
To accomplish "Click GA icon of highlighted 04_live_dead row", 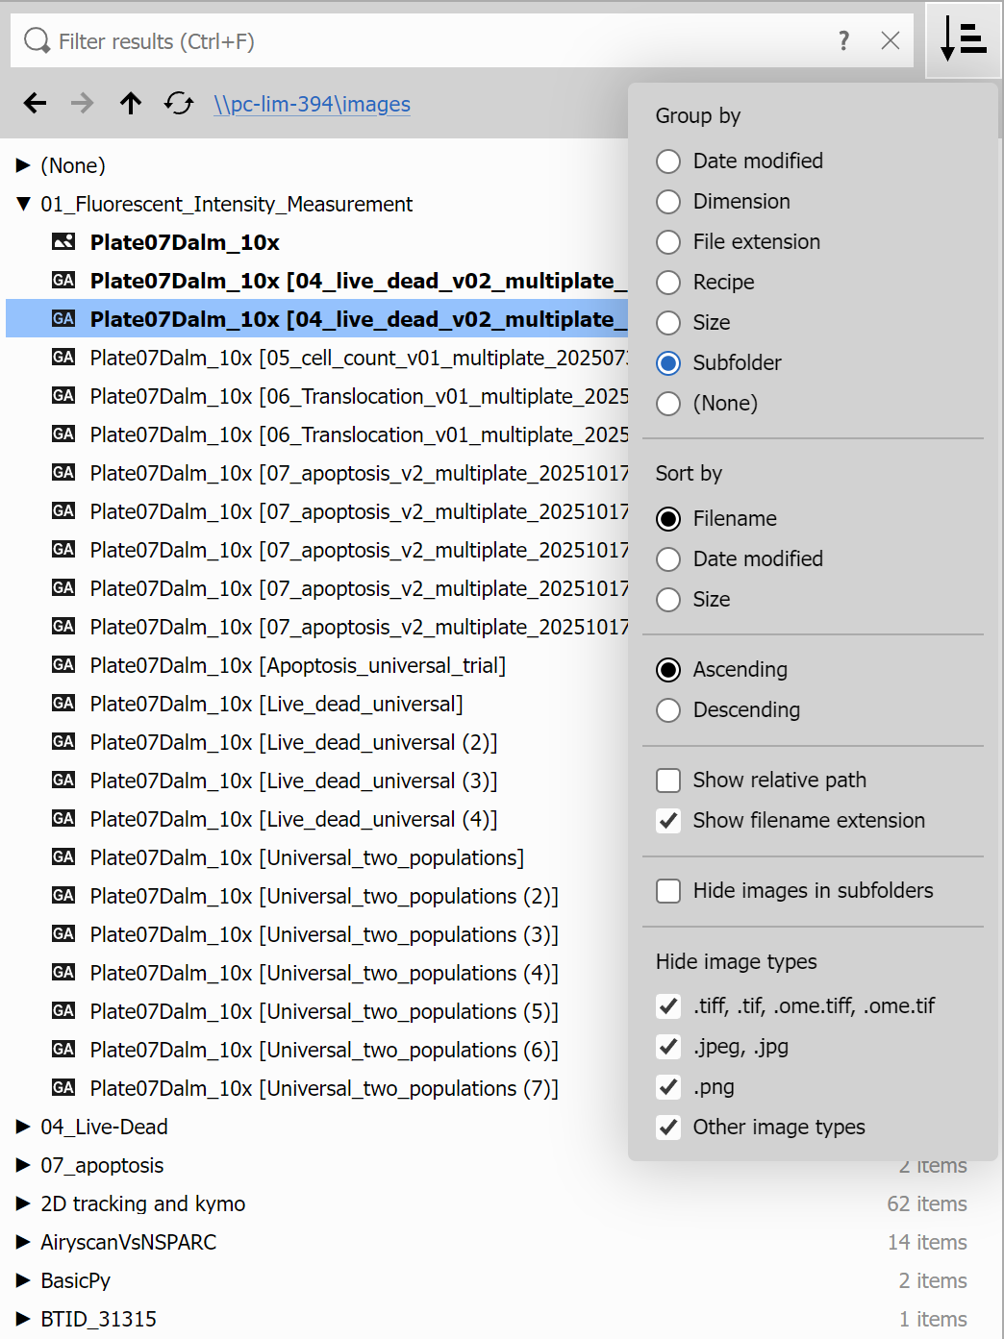I will (63, 319).
